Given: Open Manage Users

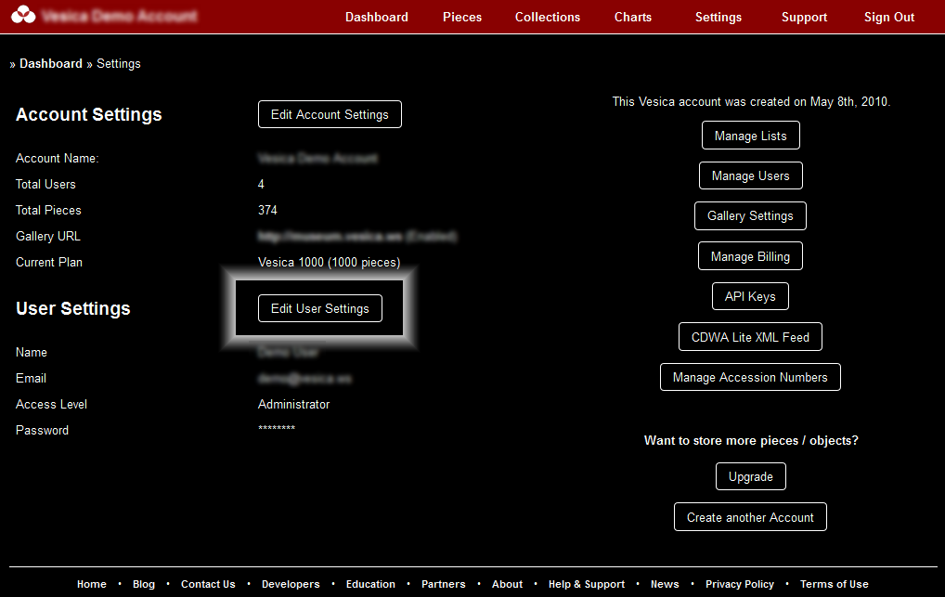Looking at the screenshot, I should (750, 175).
